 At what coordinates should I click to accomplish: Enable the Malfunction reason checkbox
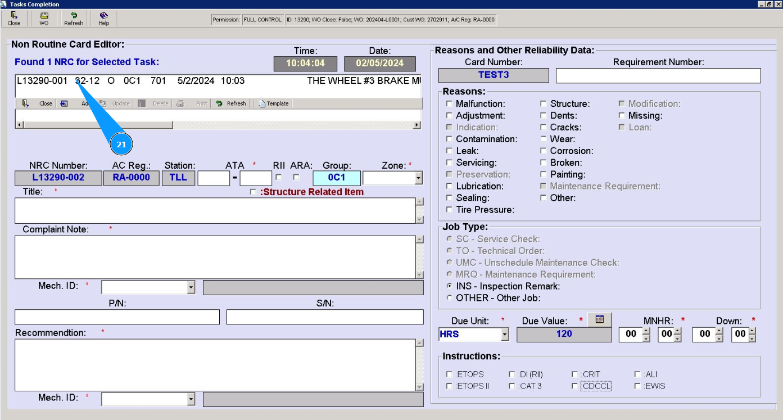pos(449,104)
